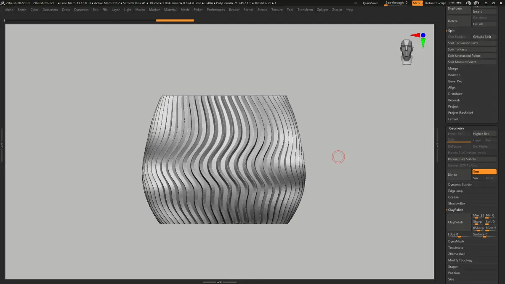Collapse the Split section
Viewport: 505px width, 284px height.
click(451, 31)
